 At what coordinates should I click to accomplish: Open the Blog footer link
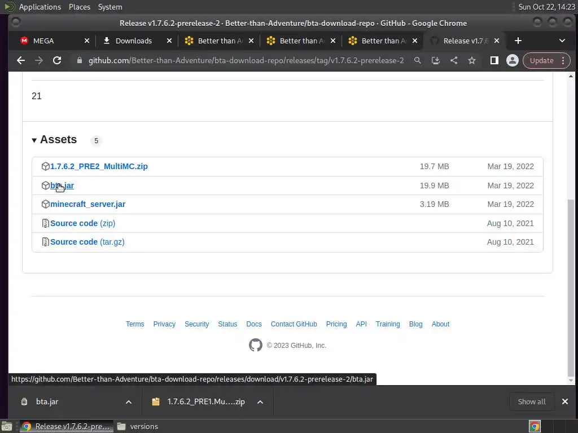[416, 324]
